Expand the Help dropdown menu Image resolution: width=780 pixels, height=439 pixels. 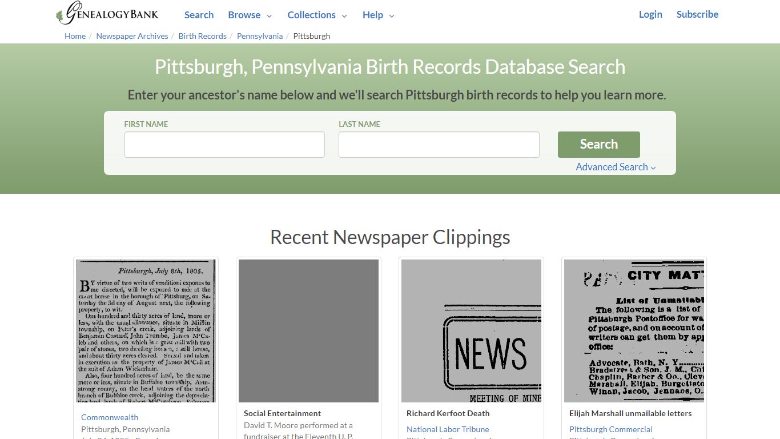[x=379, y=15]
